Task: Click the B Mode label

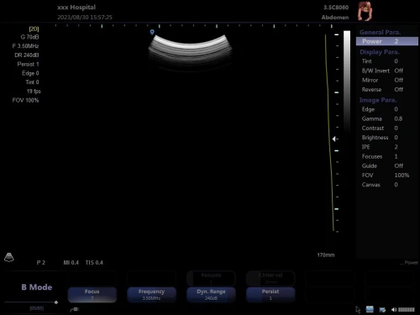Action: (37, 287)
